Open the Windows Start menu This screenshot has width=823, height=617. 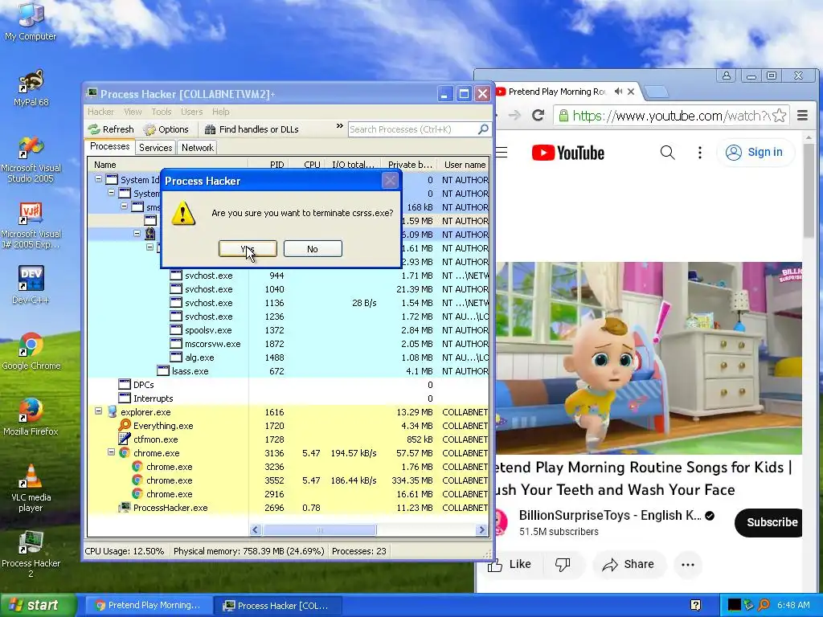38,605
